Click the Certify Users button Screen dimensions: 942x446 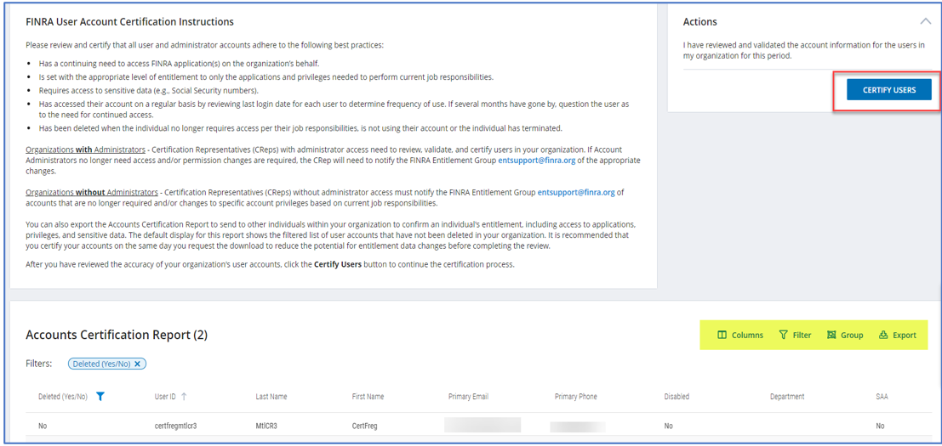(x=888, y=90)
